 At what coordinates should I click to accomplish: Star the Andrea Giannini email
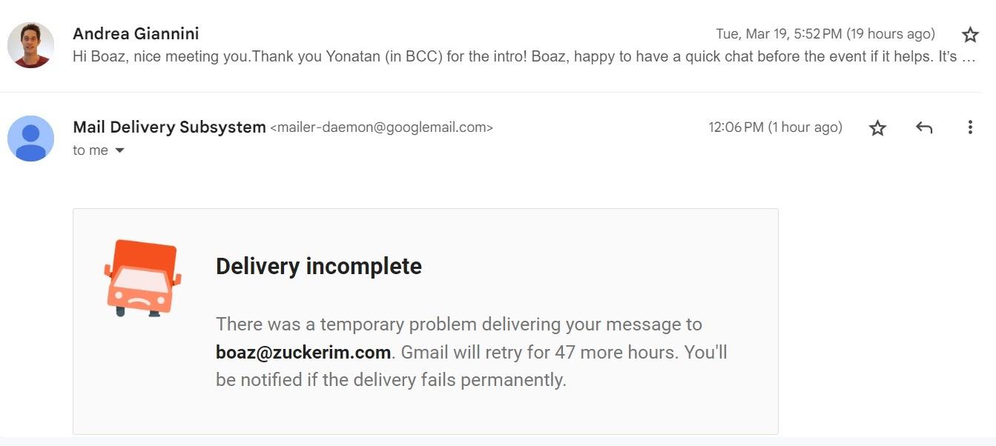click(970, 35)
